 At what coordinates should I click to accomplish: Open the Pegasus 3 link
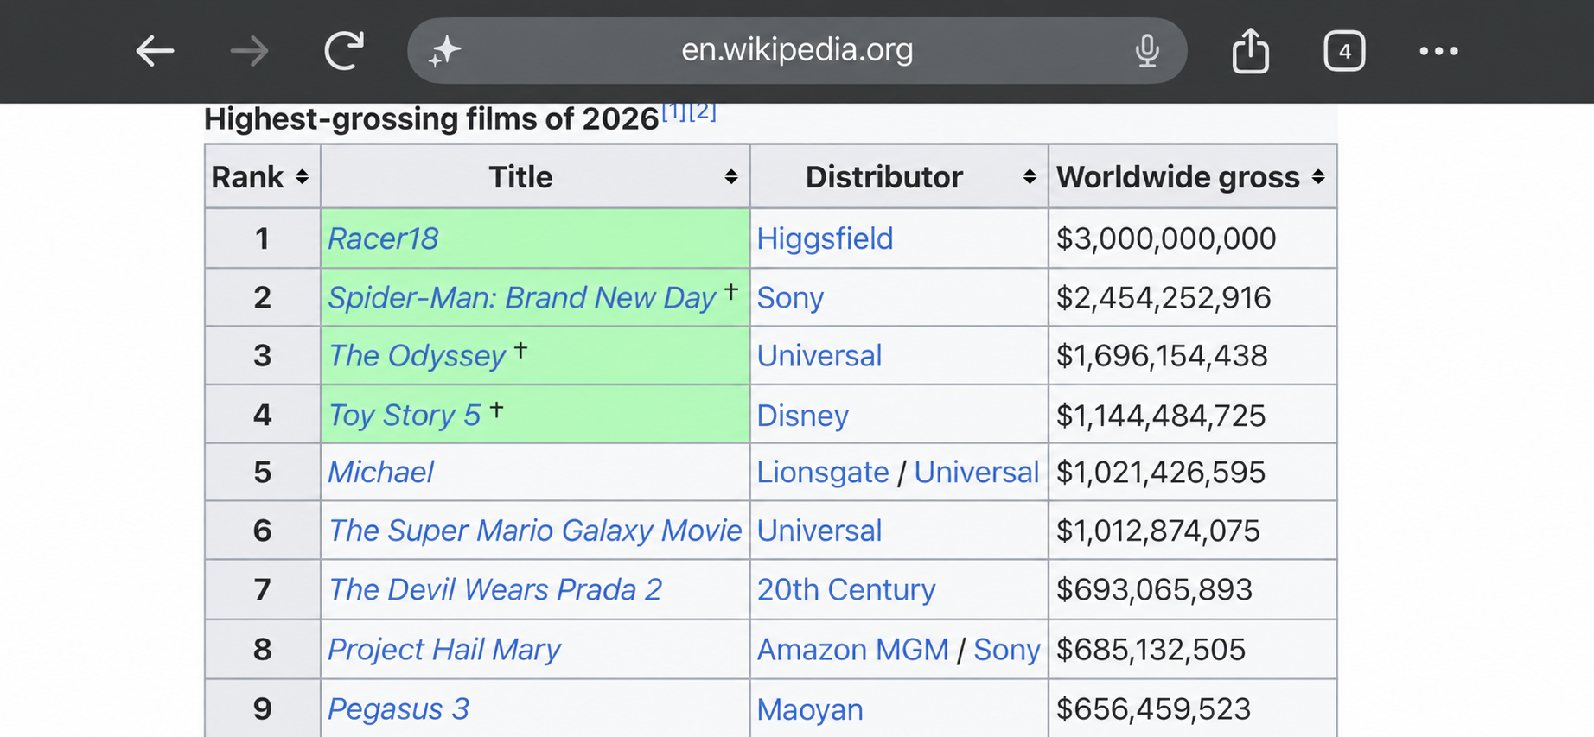pos(398,708)
